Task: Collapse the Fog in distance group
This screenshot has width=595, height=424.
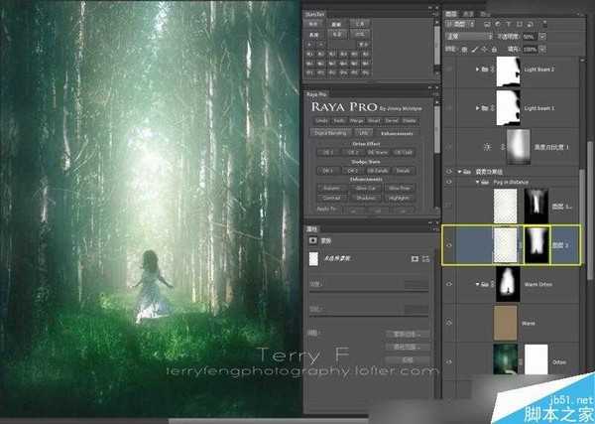Action: coord(478,183)
